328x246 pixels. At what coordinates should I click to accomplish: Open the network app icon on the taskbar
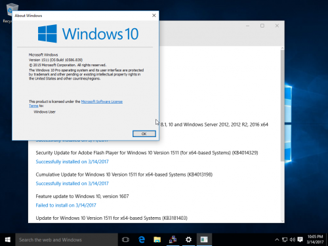point(173,239)
